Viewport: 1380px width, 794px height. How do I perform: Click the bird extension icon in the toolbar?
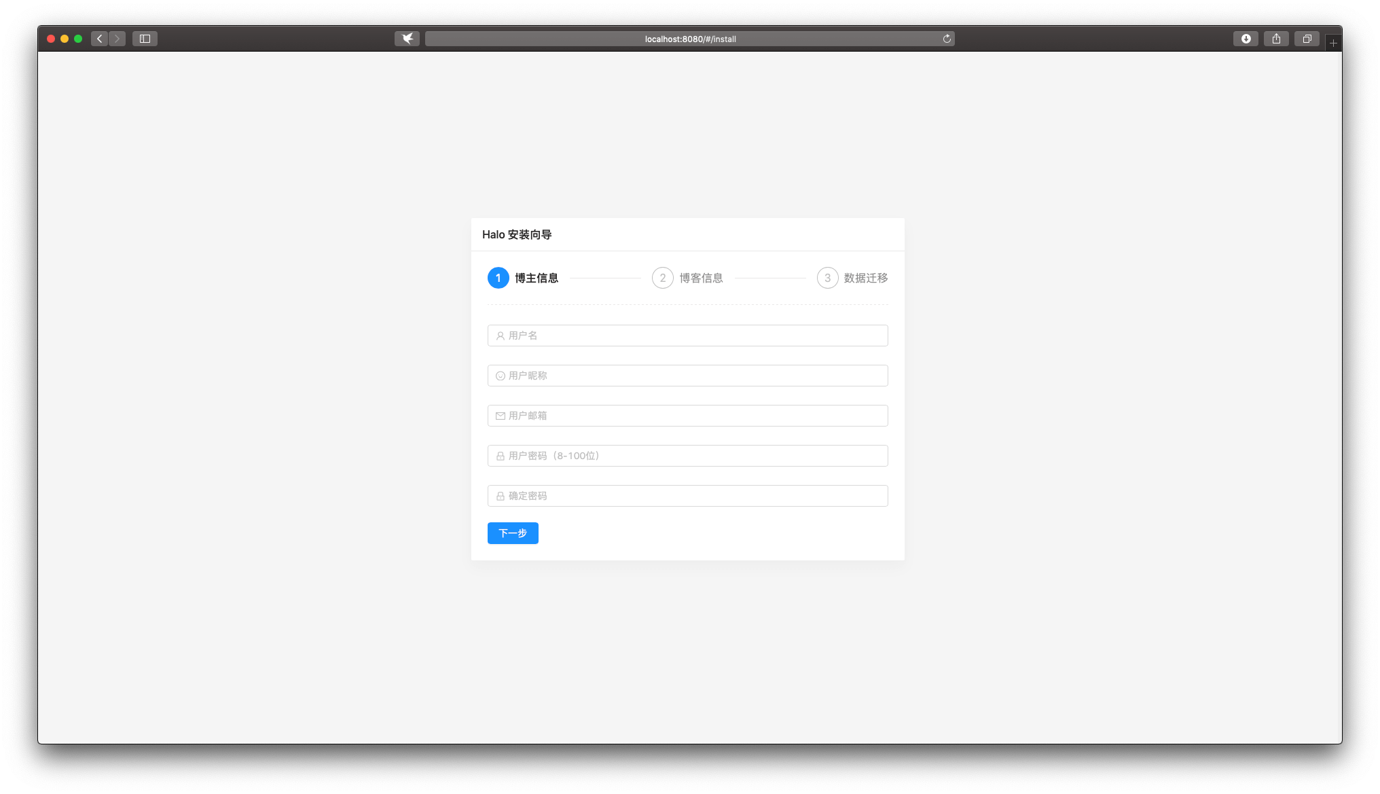tap(407, 39)
